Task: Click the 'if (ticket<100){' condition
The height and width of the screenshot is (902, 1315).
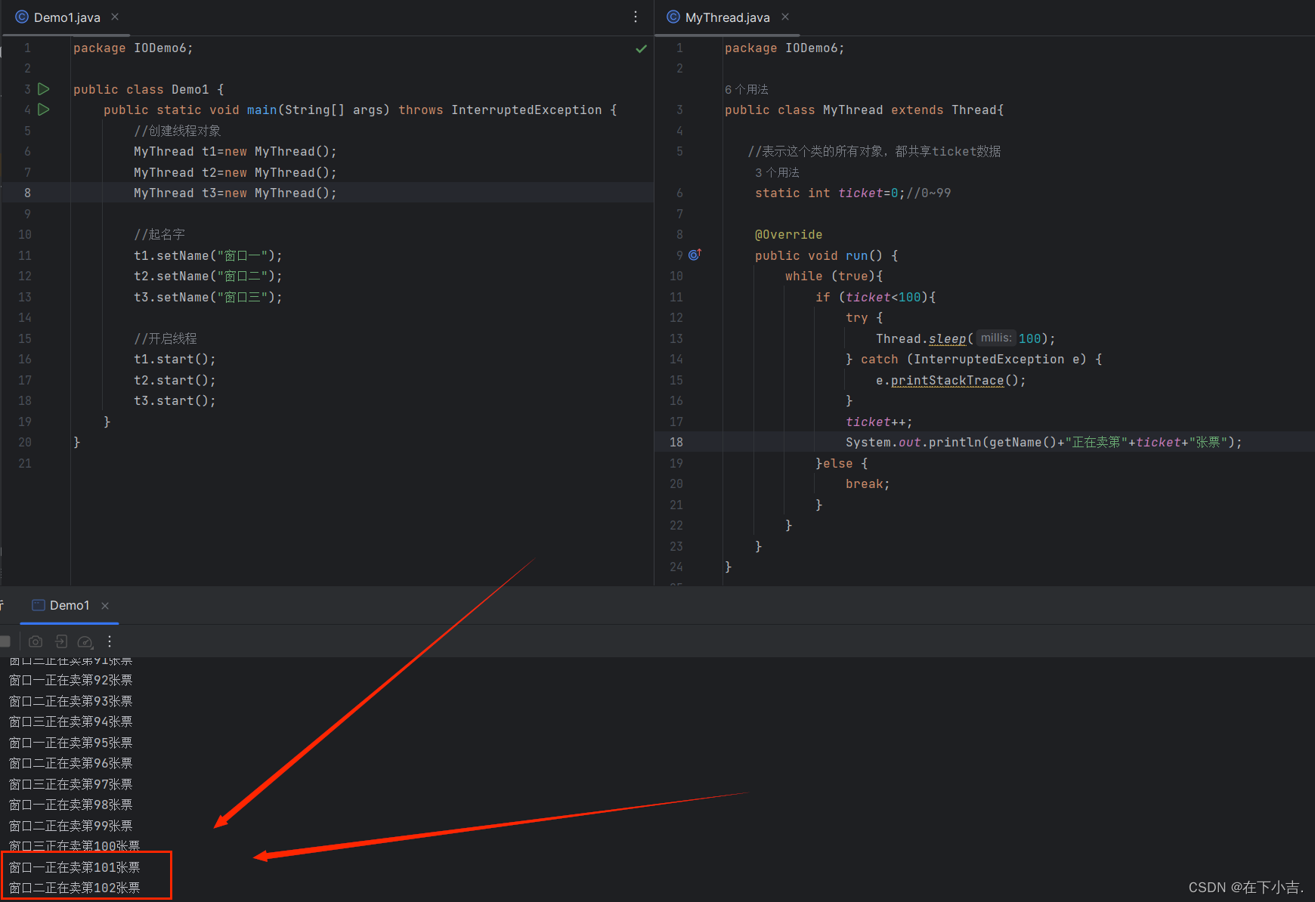Action: [x=875, y=297]
